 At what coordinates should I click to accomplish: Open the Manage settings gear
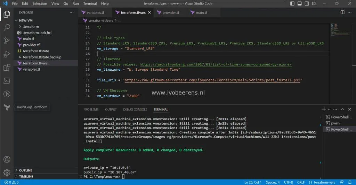pyautogui.click(x=7, y=173)
